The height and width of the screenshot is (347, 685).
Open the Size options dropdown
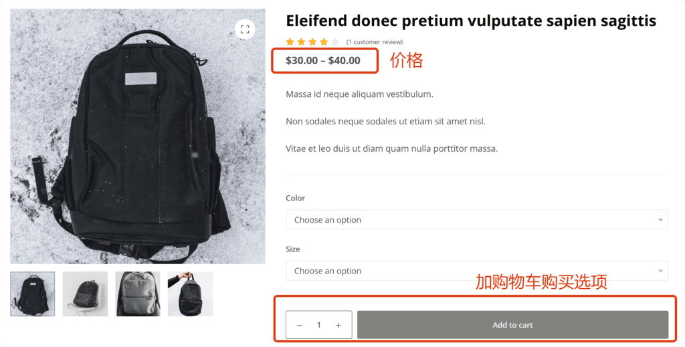pyautogui.click(x=476, y=271)
